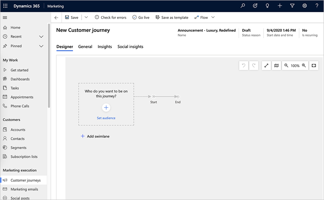The image size is (324, 200).
Task: Open settings gear icon
Action: coord(305,6)
